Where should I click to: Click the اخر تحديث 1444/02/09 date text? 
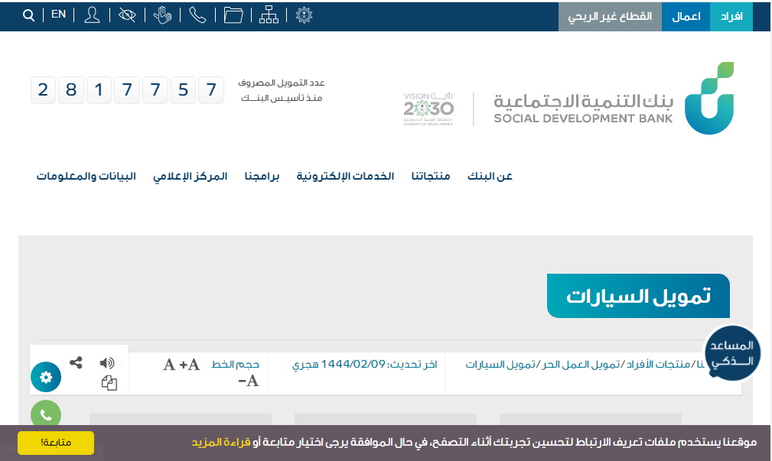(364, 365)
